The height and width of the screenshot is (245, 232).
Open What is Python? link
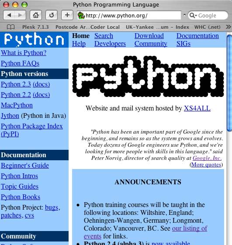pyautogui.click(x=24, y=53)
